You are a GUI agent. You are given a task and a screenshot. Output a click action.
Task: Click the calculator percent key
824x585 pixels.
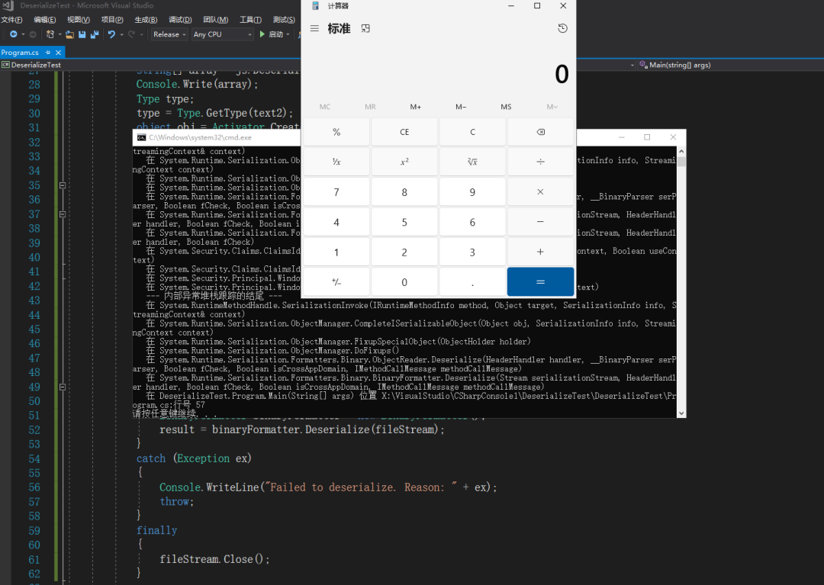pos(336,132)
